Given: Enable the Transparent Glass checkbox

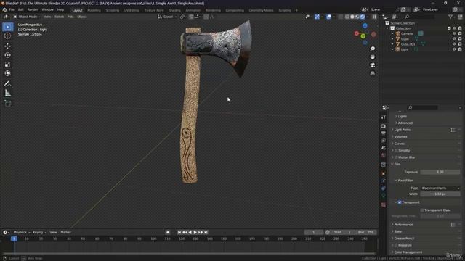Looking at the screenshot, I should click(422, 210).
